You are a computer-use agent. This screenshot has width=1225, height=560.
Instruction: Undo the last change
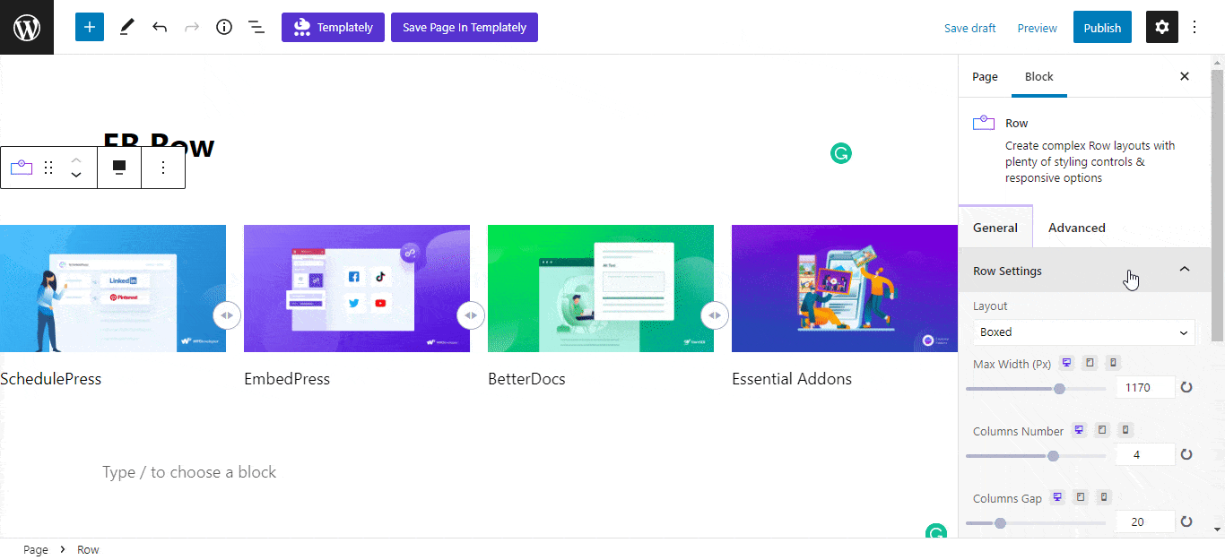[x=160, y=27]
